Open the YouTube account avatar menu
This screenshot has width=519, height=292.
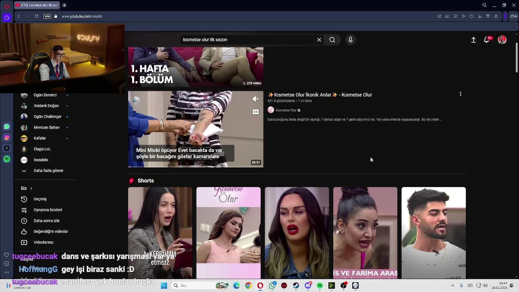pyautogui.click(x=502, y=40)
